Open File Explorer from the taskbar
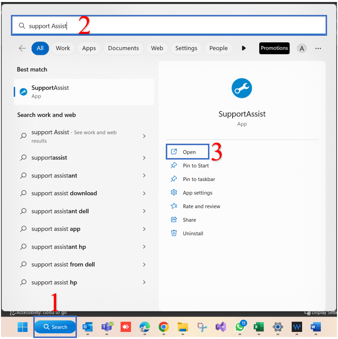Image resolution: width=338 pixels, height=339 pixels. coord(183,327)
